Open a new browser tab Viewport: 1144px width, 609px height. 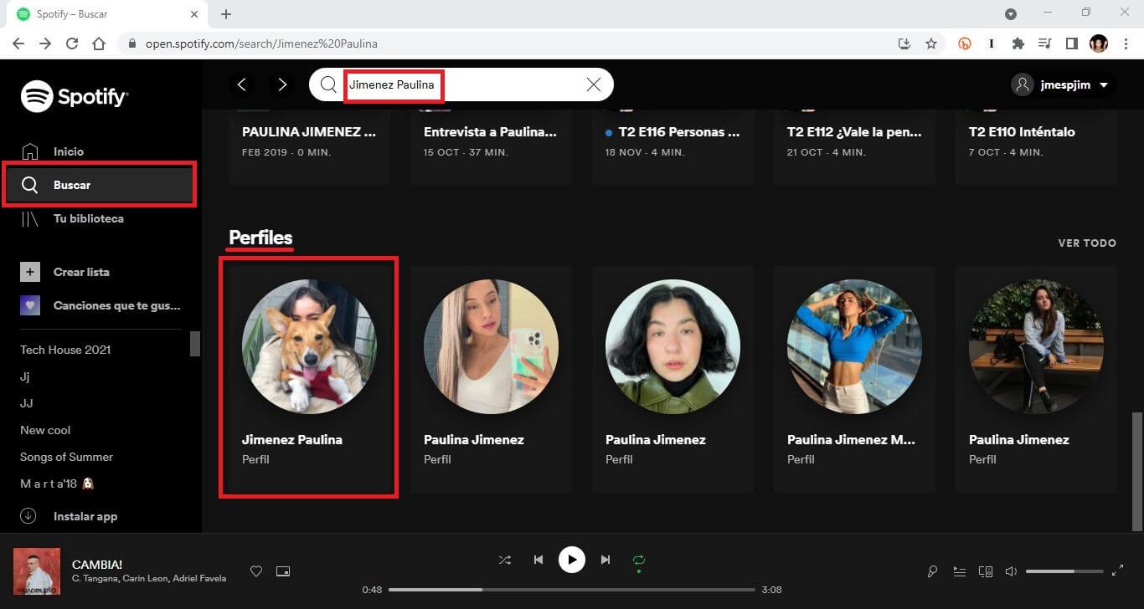pos(226,14)
